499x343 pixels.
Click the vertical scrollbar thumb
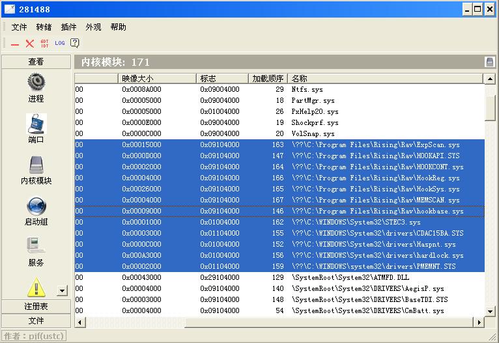490,107
